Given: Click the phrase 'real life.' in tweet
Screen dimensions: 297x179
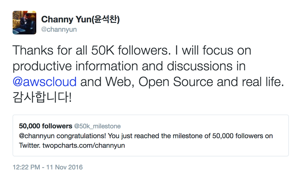Looking at the screenshot, I should (x=263, y=82).
